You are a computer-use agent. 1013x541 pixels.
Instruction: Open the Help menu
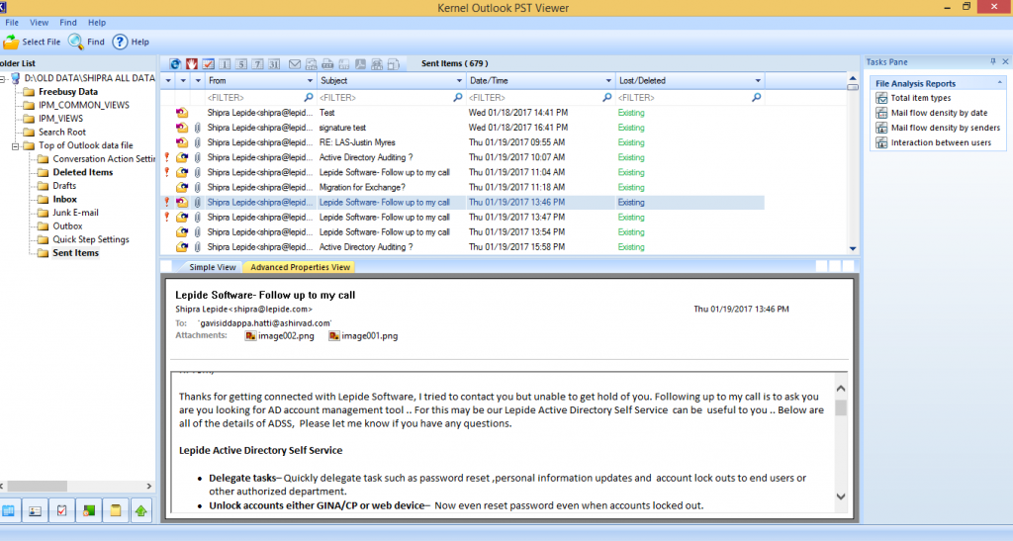[97, 23]
